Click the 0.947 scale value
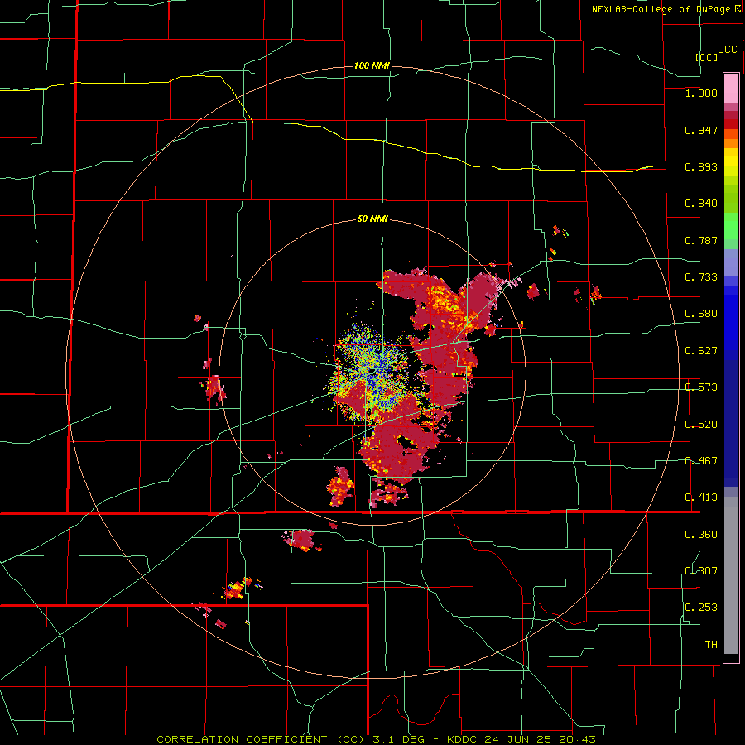The height and width of the screenshot is (745, 745). (x=701, y=130)
